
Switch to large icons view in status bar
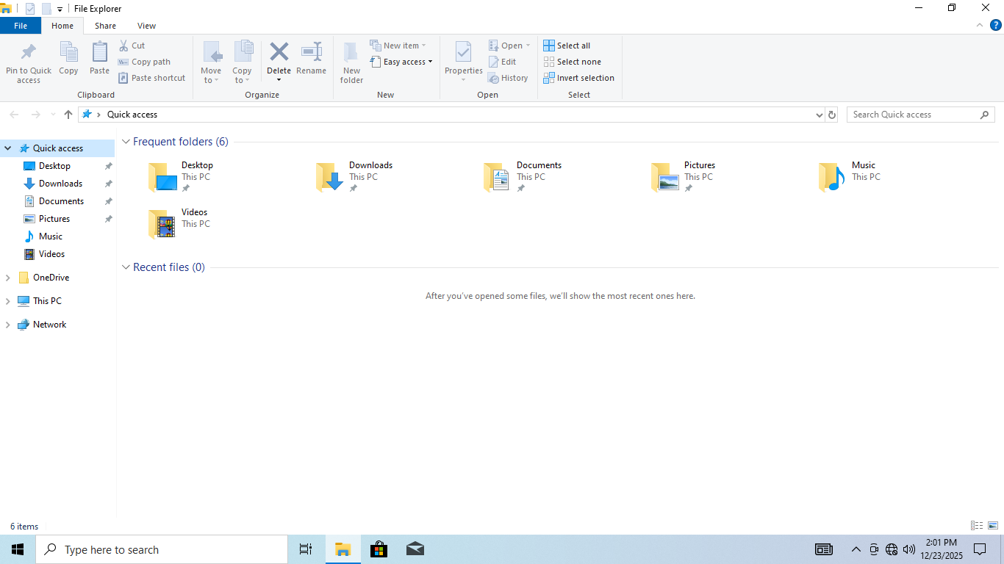pyautogui.click(x=993, y=526)
